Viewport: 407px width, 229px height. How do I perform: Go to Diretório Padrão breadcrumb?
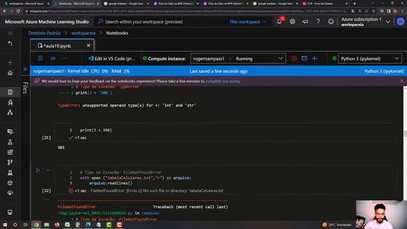point(45,33)
